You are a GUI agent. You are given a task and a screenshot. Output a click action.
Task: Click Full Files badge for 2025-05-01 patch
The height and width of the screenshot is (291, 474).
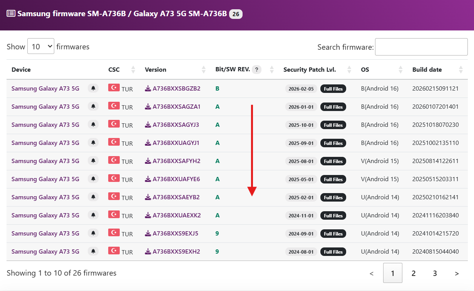333,179
